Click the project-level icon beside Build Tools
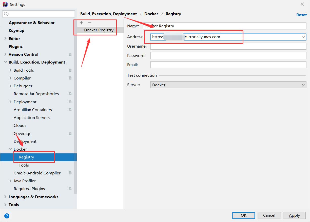 point(70,70)
